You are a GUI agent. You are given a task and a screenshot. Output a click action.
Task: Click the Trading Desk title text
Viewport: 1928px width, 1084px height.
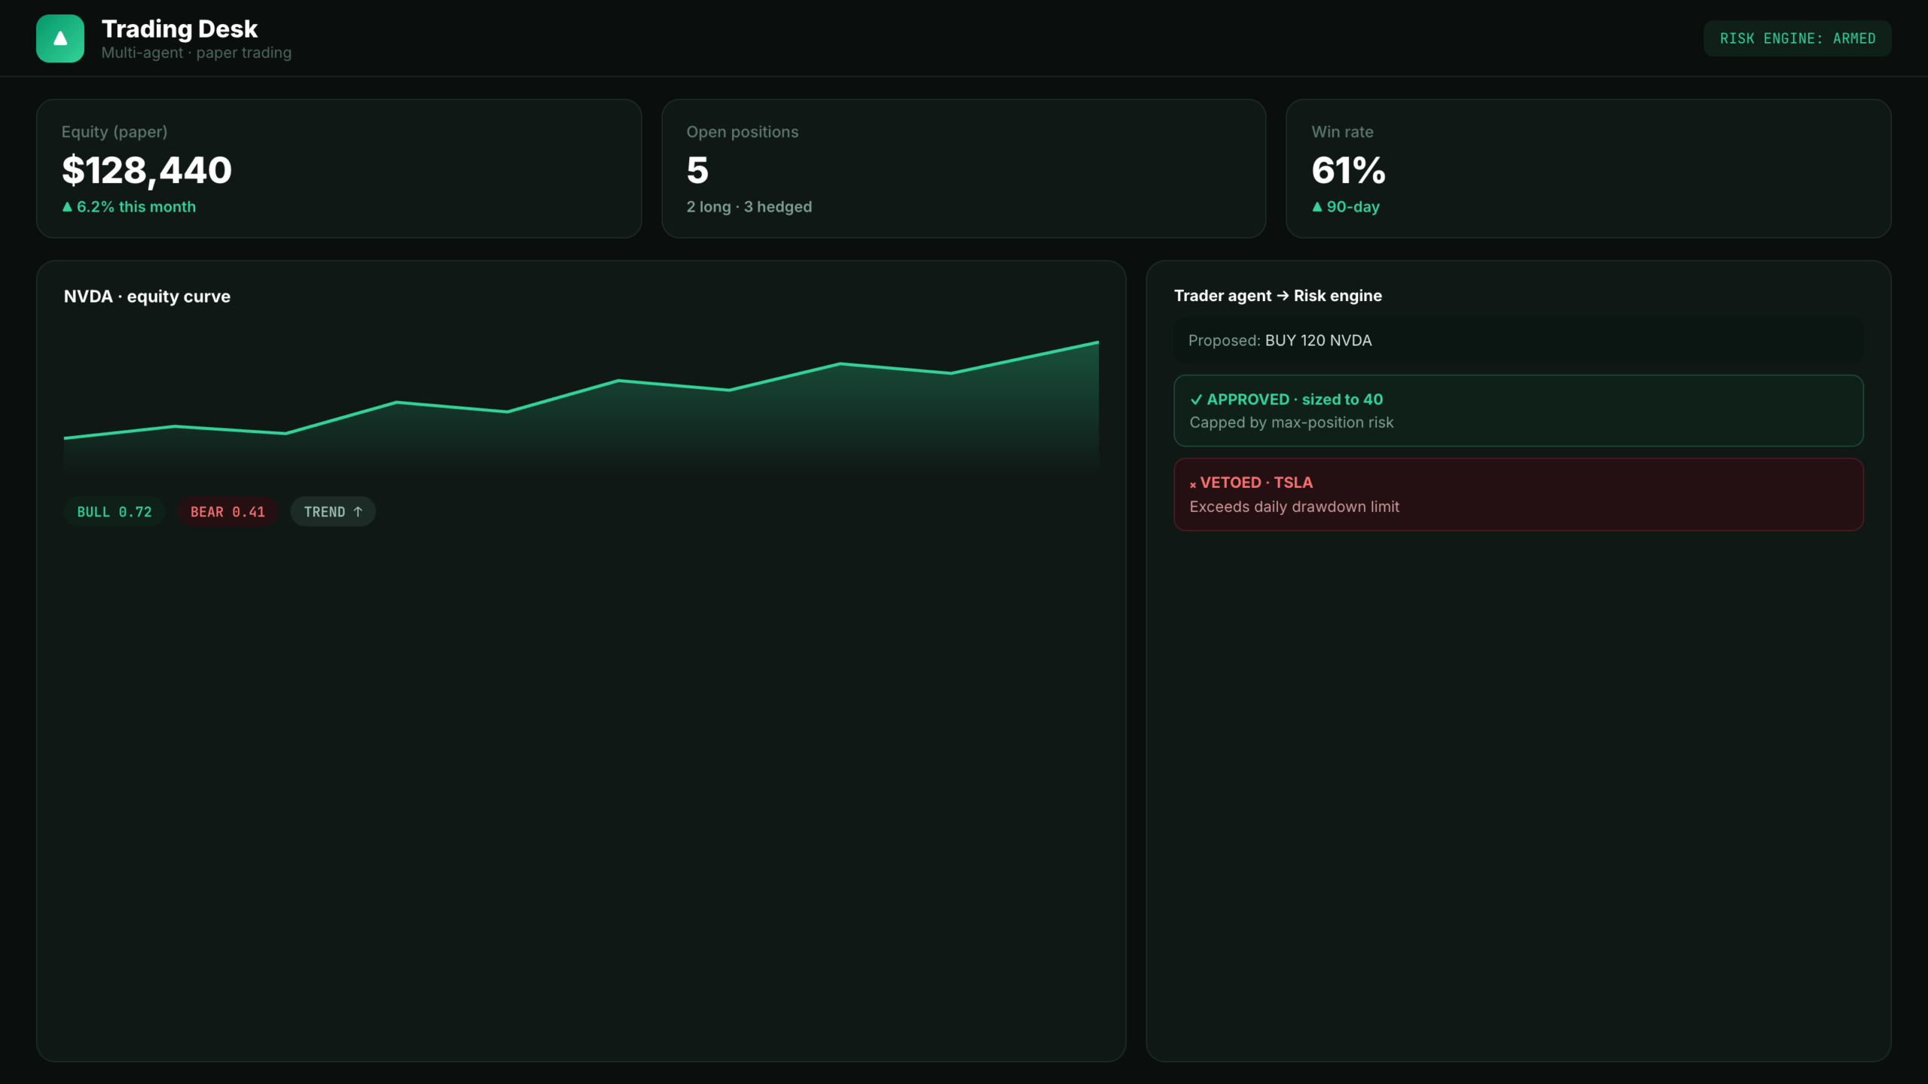click(179, 29)
